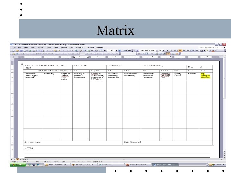
Task: Click the Read layout button
Action: (x=127, y=51)
